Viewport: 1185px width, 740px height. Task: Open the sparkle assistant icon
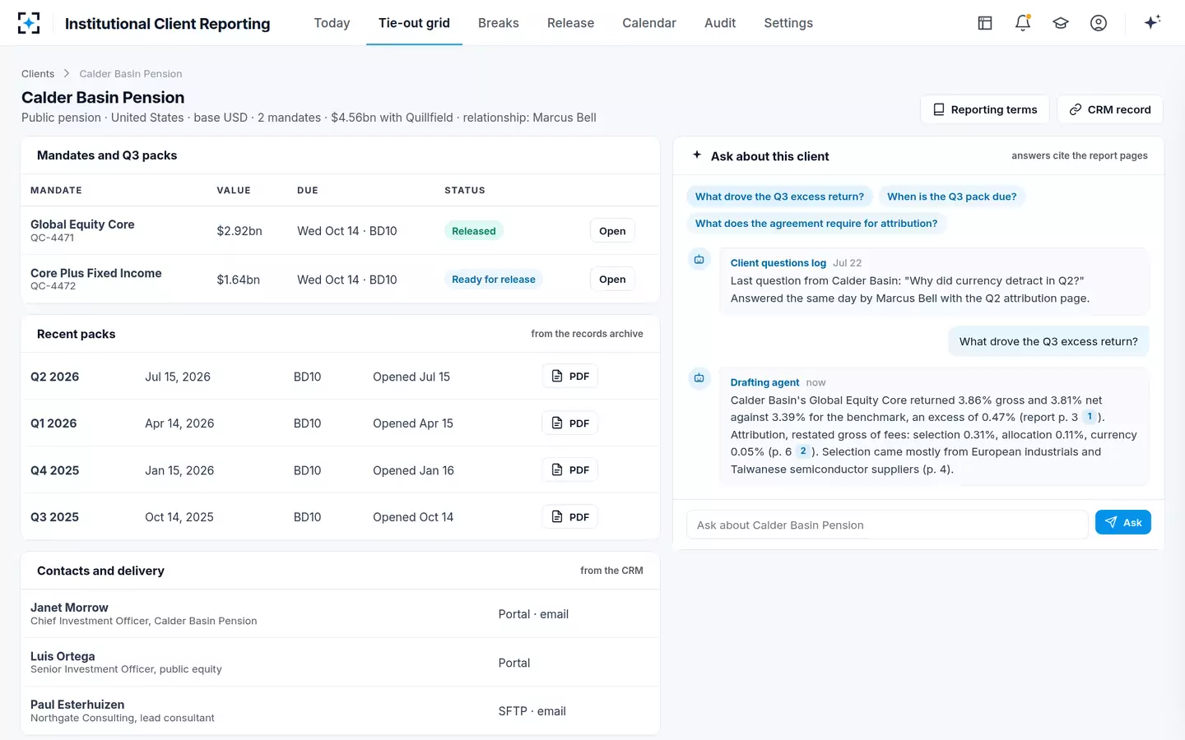click(1152, 22)
